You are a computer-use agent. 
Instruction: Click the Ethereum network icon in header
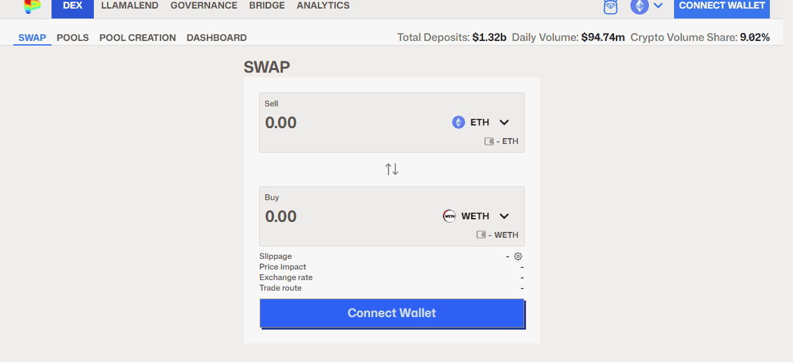click(639, 6)
